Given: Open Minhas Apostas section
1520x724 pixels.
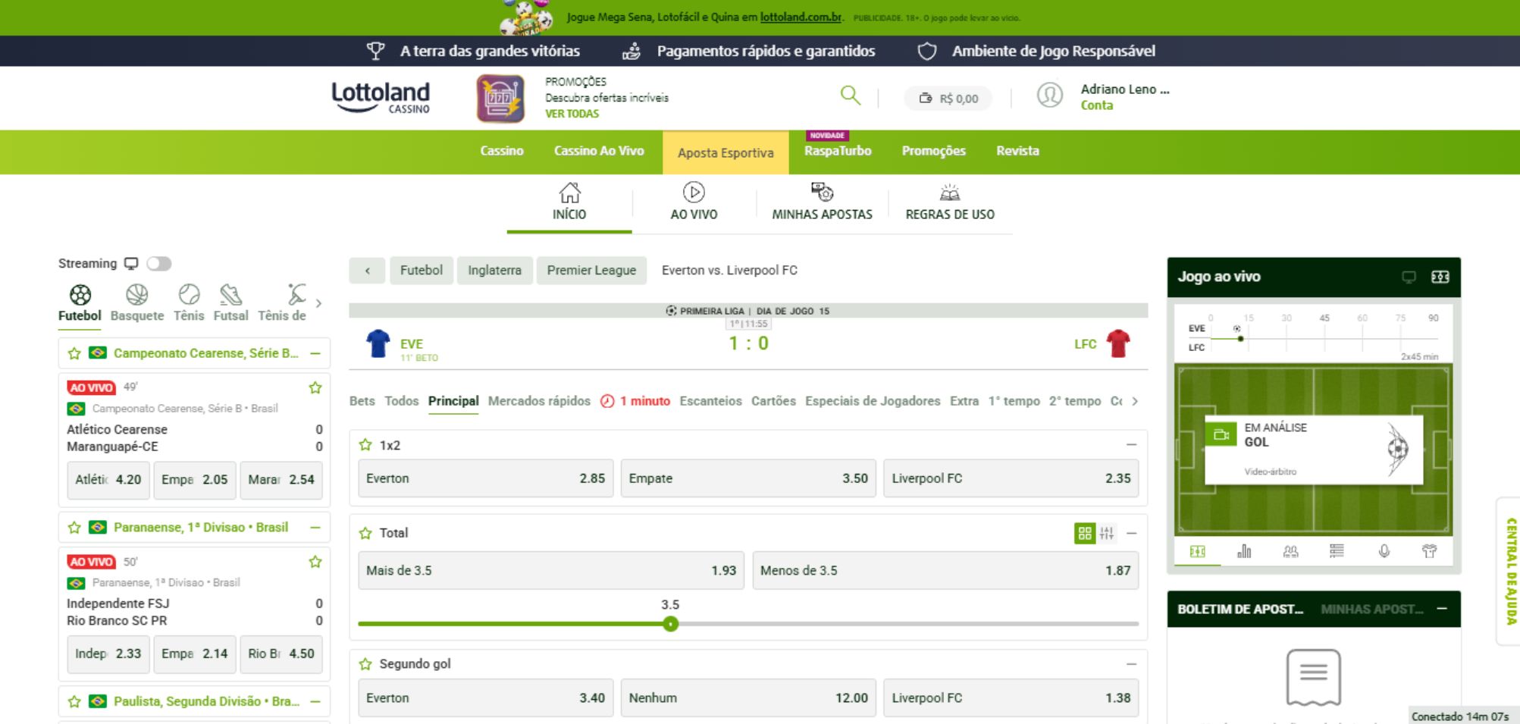Looking at the screenshot, I should click(822, 202).
